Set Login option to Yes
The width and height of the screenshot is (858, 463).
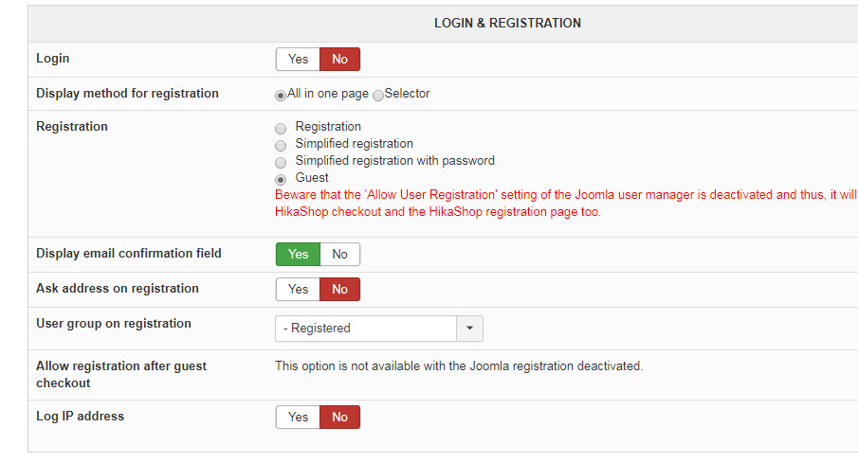298,60
